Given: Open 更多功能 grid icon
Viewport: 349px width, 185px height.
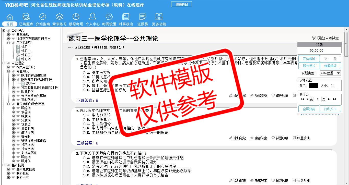Looking at the screenshot, I should click(159, 17).
